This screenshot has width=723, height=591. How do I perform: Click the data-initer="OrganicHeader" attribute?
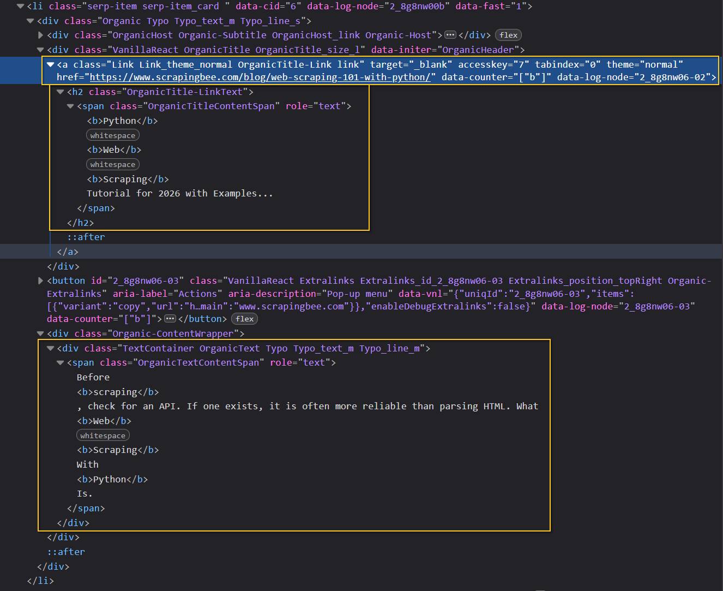[445, 50]
